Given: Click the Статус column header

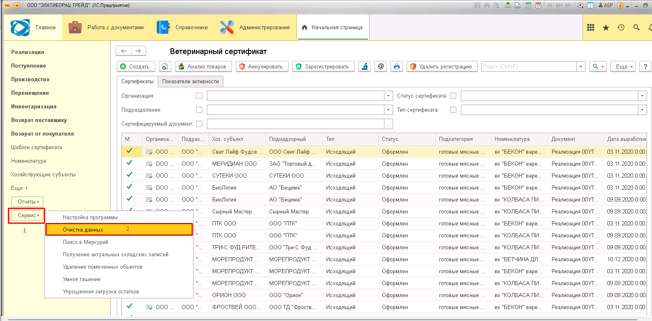Looking at the screenshot, I should [407, 139].
